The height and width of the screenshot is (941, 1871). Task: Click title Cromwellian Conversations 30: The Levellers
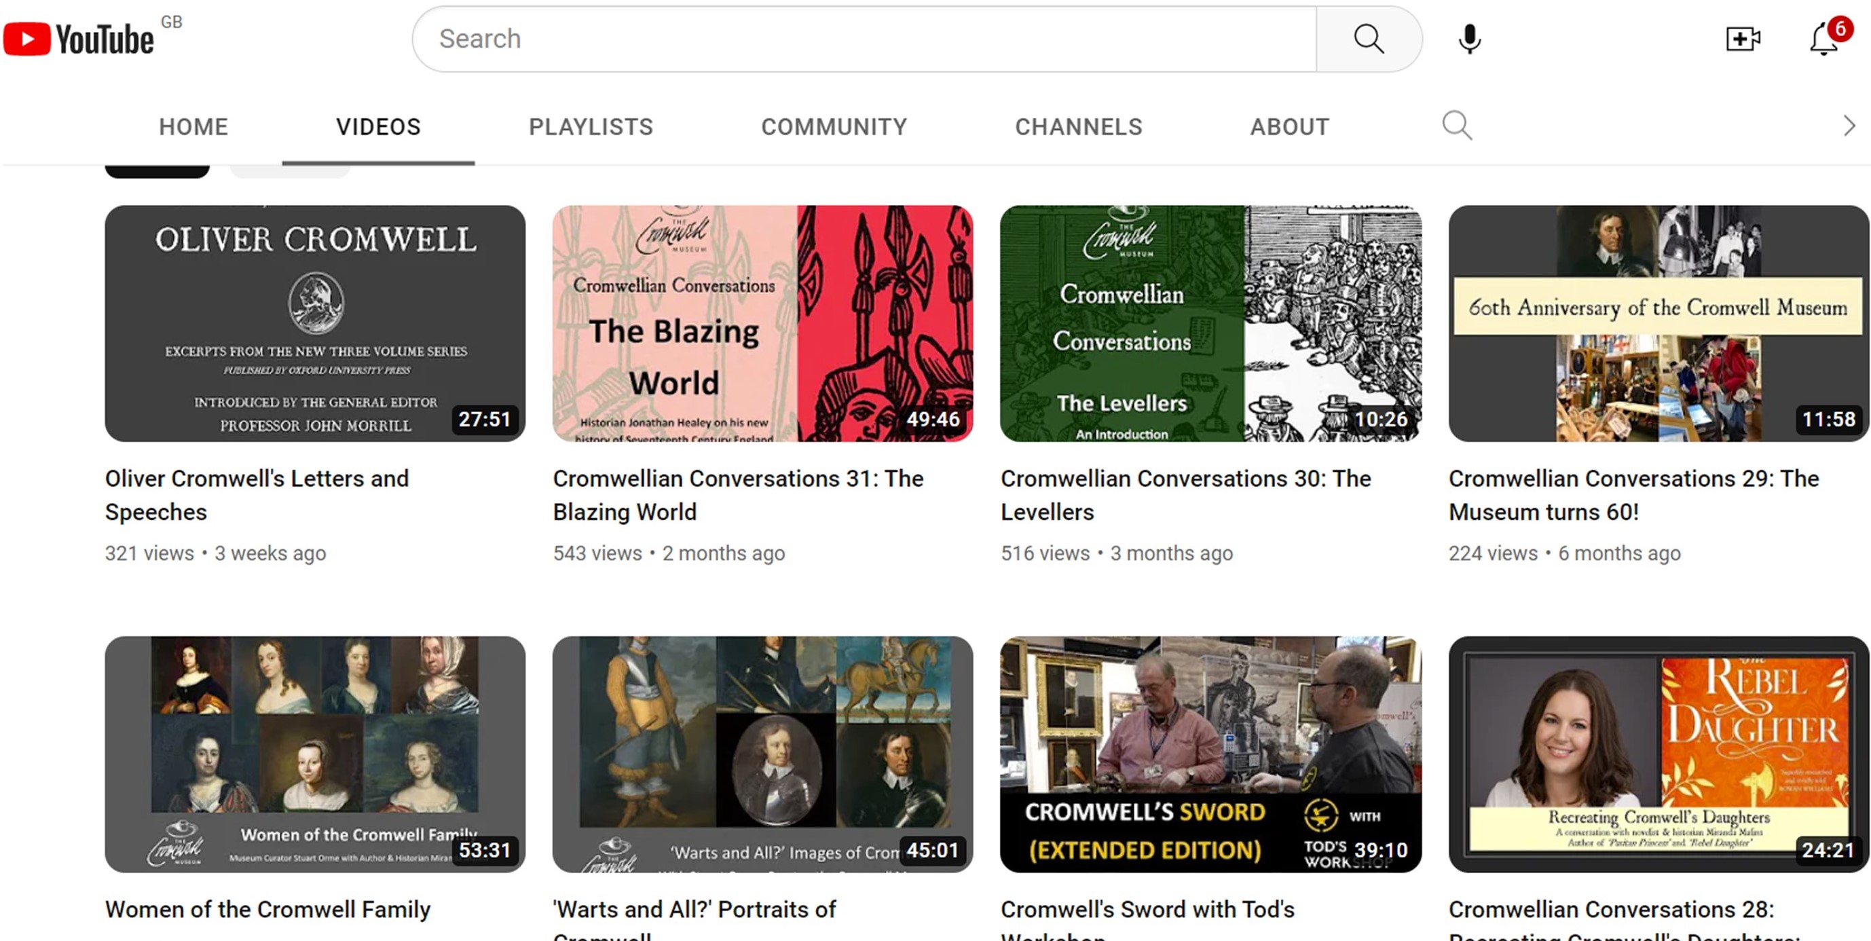(1185, 495)
